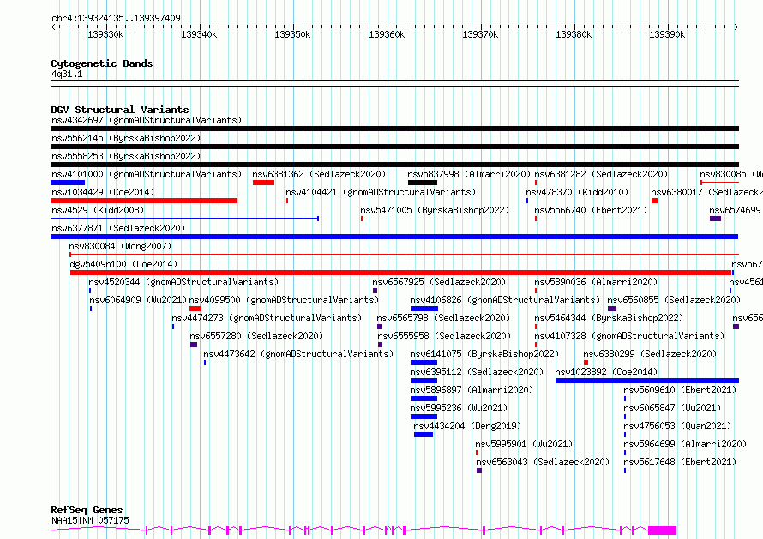
Task: Click the 139330k ruler position label
Action: coord(105,34)
